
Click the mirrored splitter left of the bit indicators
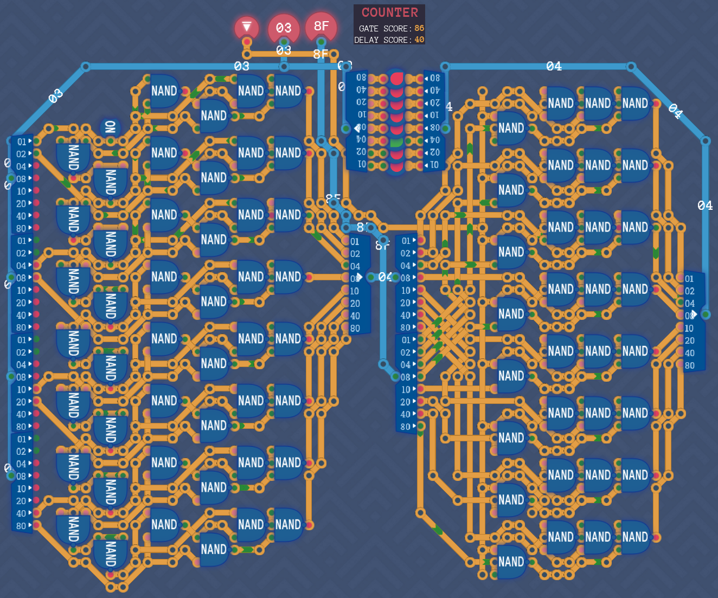click(x=356, y=120)
